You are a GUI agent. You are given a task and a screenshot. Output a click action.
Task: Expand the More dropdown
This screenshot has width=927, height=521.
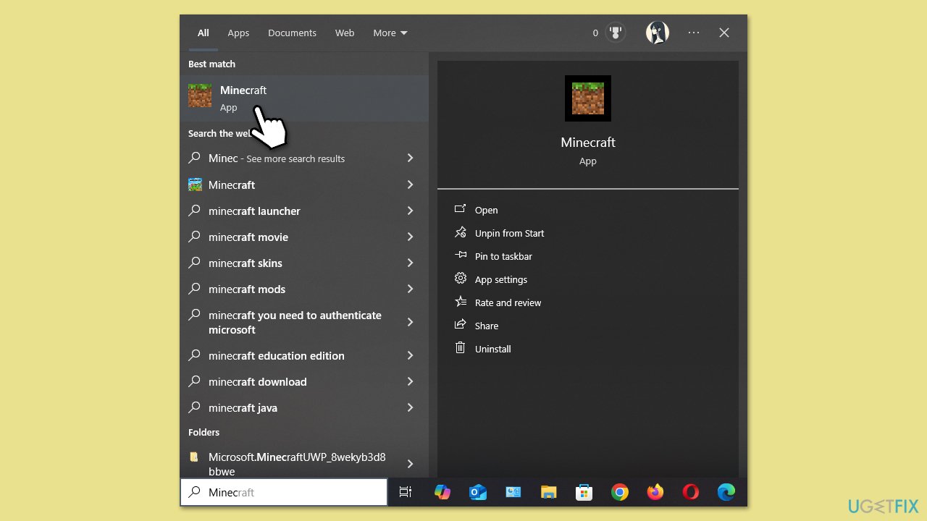point(390,33)
